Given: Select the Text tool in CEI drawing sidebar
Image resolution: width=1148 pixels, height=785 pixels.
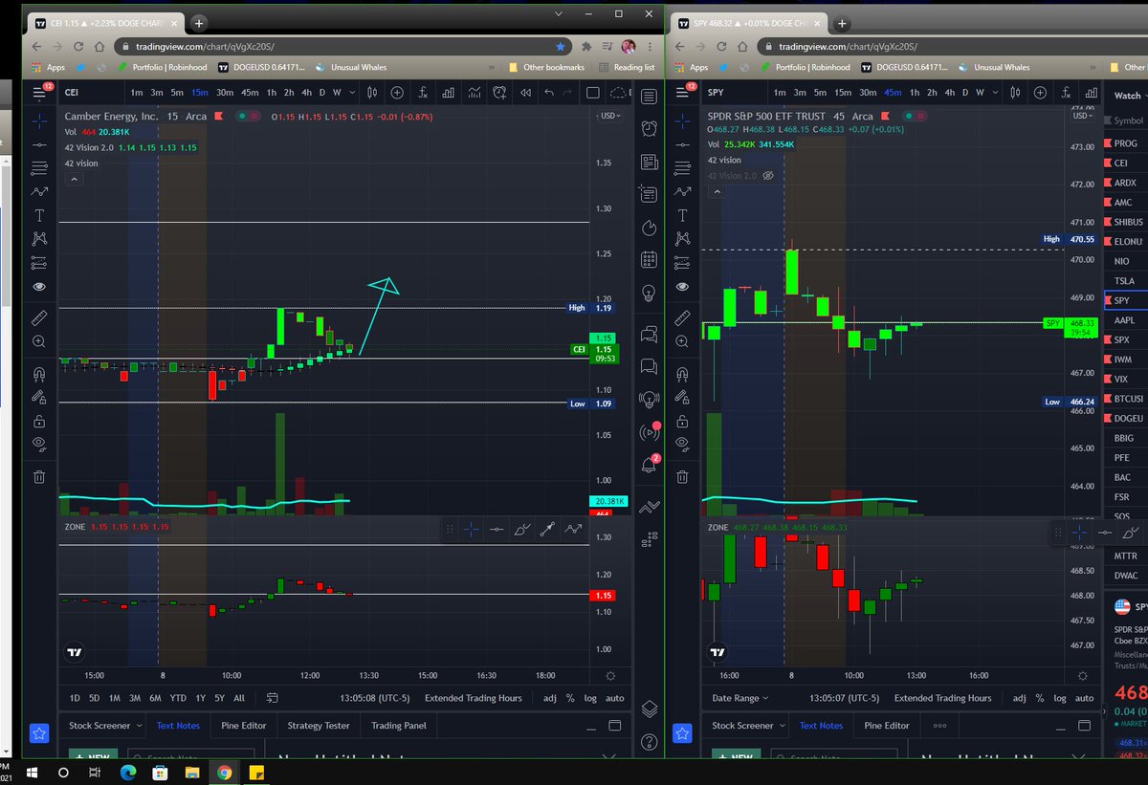Looking at the screenshot, I should point(39,215).
